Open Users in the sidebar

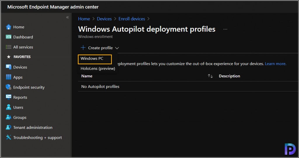(18, 107)
